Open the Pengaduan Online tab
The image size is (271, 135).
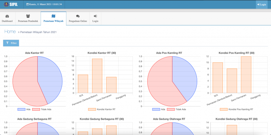78,19
